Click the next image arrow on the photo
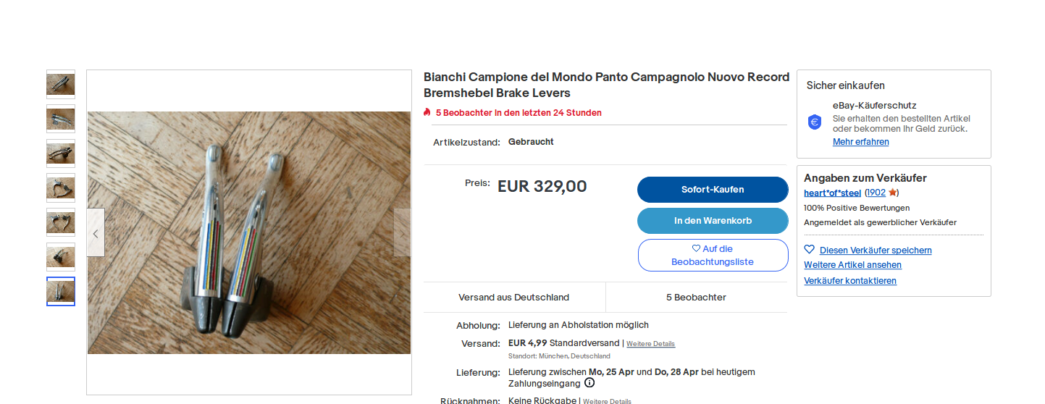Screen dimensions: 1045x404 tap(402, 233)
